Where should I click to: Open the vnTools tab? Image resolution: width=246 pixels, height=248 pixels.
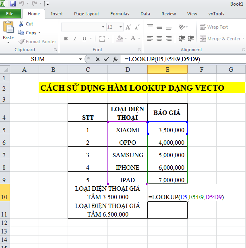click(216, 14)
